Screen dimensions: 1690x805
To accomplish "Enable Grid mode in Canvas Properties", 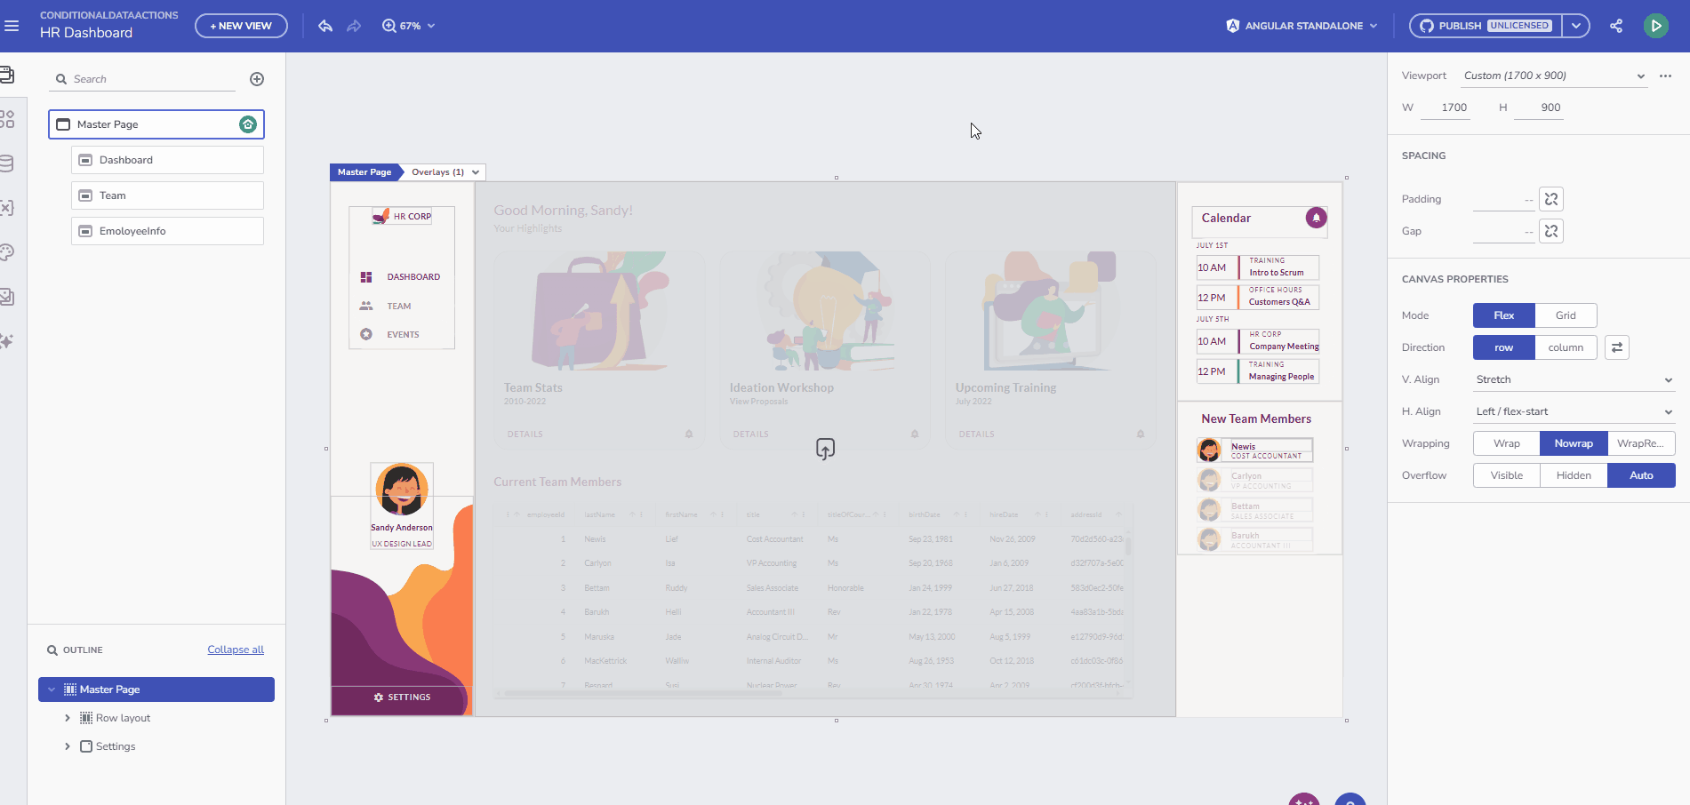I will [x=1566, y=315].
